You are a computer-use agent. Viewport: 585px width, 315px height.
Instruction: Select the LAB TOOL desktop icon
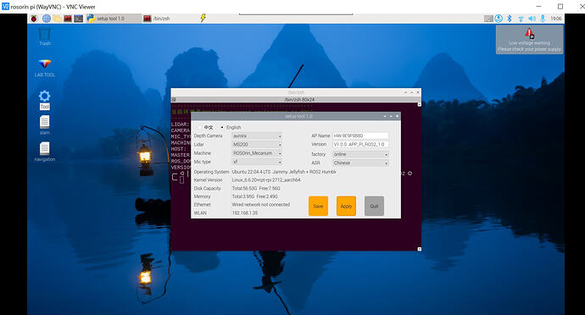(x=44, y=68)
